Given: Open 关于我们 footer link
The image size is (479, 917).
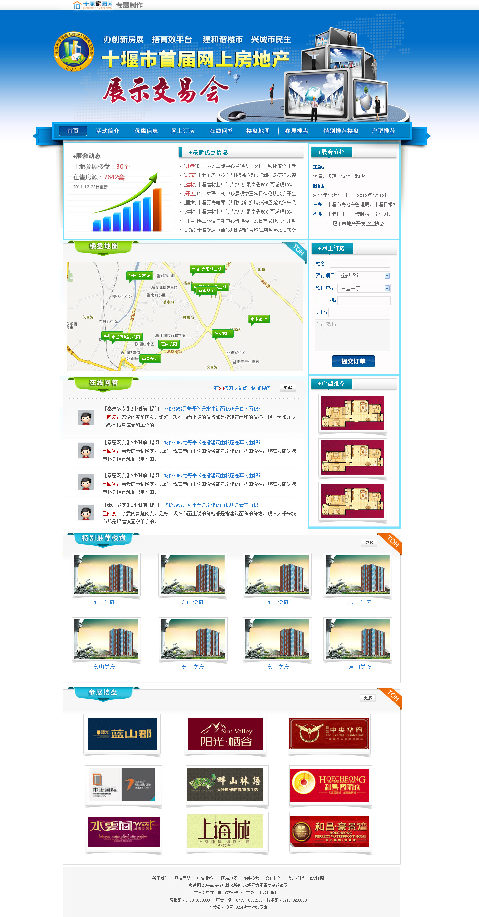Looking at the screenshot, I should [x=160, y=878].
